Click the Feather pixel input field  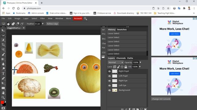coord(38,24)
